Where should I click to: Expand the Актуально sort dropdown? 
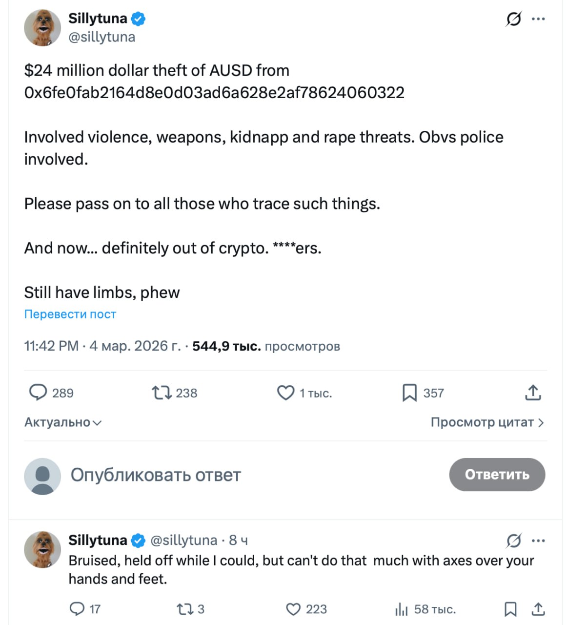[x=63, y=422]
